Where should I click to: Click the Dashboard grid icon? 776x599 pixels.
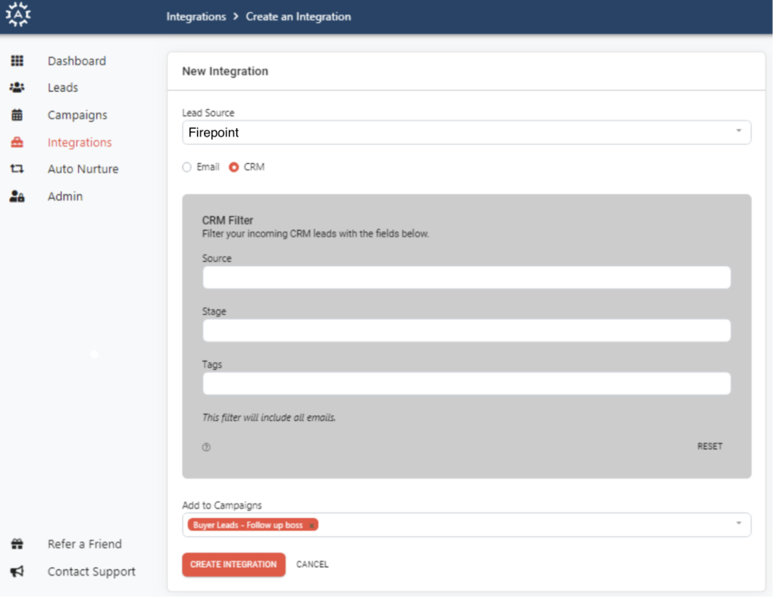tap(17, 61)
